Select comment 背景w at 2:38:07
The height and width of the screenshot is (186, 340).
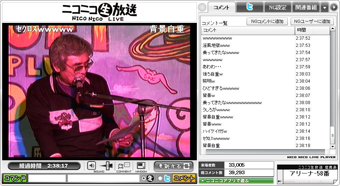coord(266,96)
